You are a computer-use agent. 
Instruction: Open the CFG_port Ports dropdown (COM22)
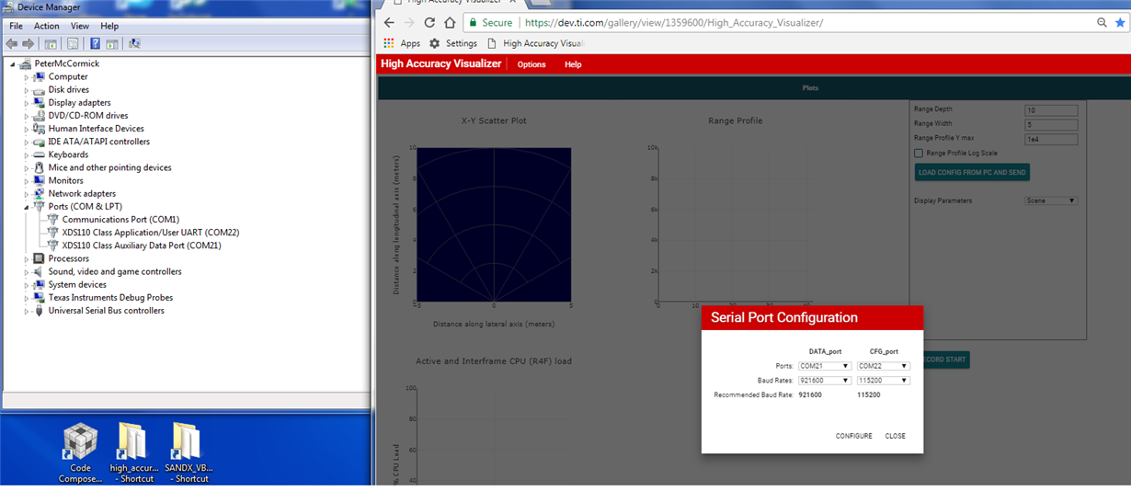tap(883, 366)
